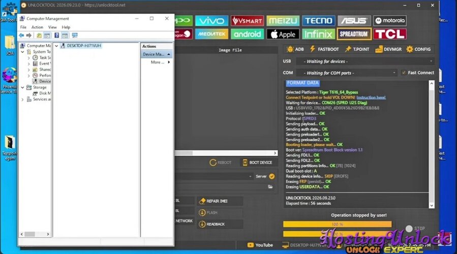Image resolution: width=457 pixels, height=254 pixels.
Task: Expand the Task Scheduler tree node
Action: point(28,58)
